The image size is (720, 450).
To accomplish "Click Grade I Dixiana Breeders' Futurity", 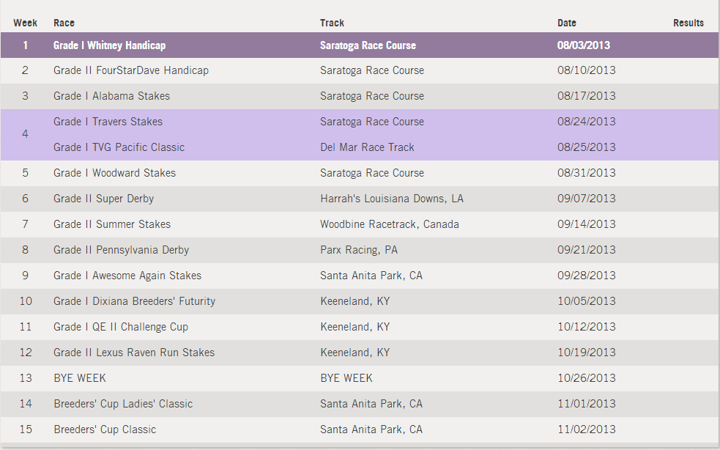I will (134, 301).
